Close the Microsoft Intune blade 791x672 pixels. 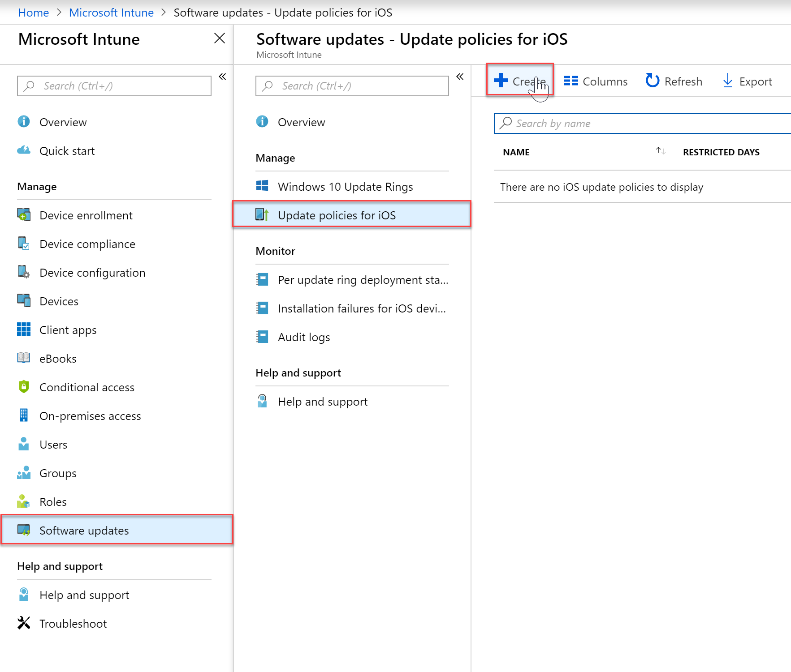(220, 39)
